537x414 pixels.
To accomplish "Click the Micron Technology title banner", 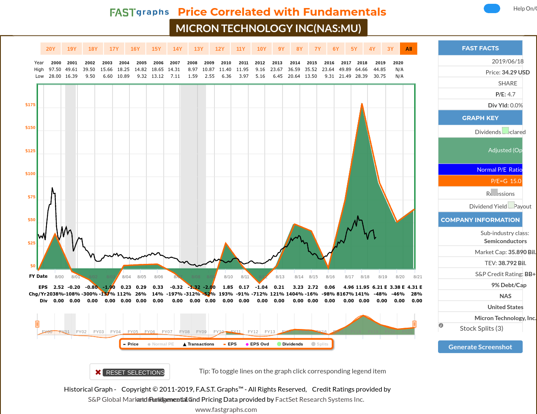I will coord(268,28).
